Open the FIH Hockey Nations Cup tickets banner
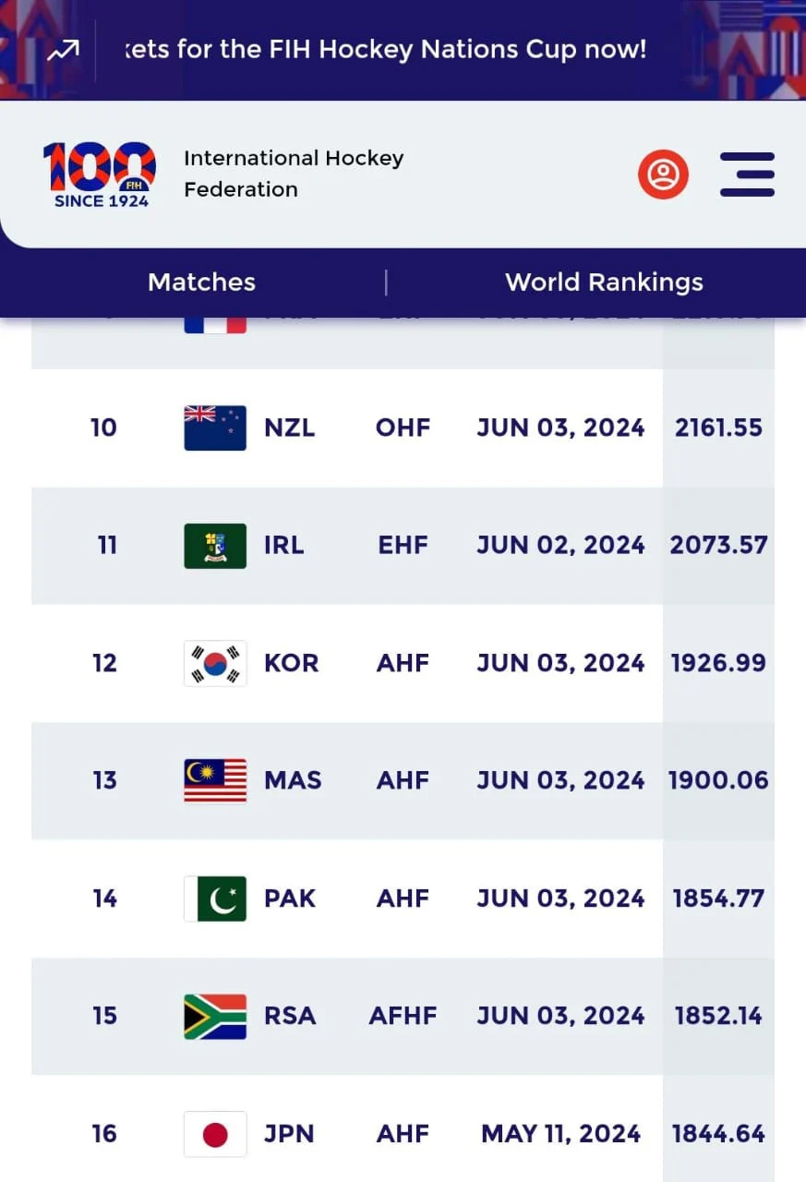 [x=386, y=50]
